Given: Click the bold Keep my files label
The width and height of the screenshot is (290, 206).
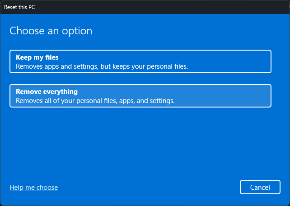Looking at the screenshot, I should (x=37, y=57).
